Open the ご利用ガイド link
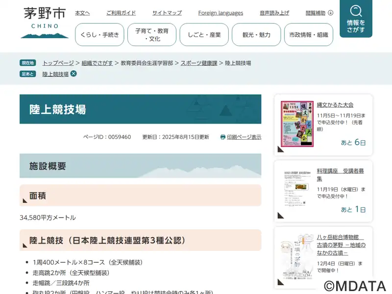The width and height of the screenshot is (392, 294). (x=121, y=13)
